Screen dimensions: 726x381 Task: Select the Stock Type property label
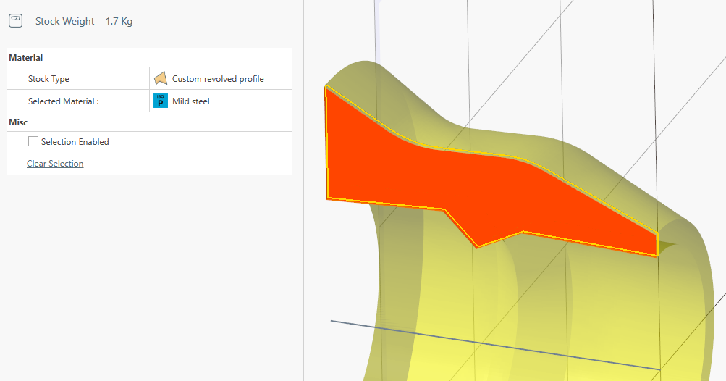[x=48, y=79]
